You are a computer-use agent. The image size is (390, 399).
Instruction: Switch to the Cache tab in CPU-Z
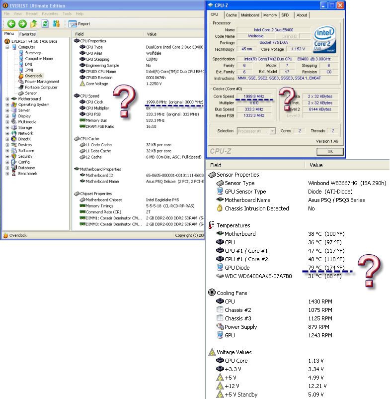231,15
